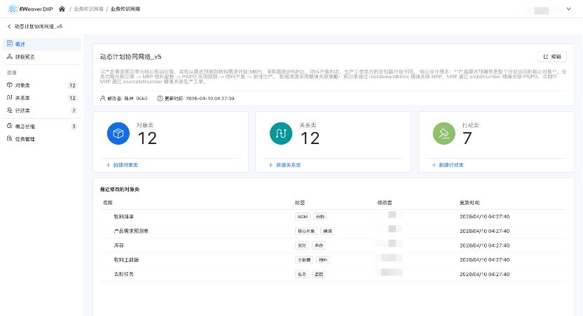Open 概念分组 via its sidebar icon

tap(10, 126)
